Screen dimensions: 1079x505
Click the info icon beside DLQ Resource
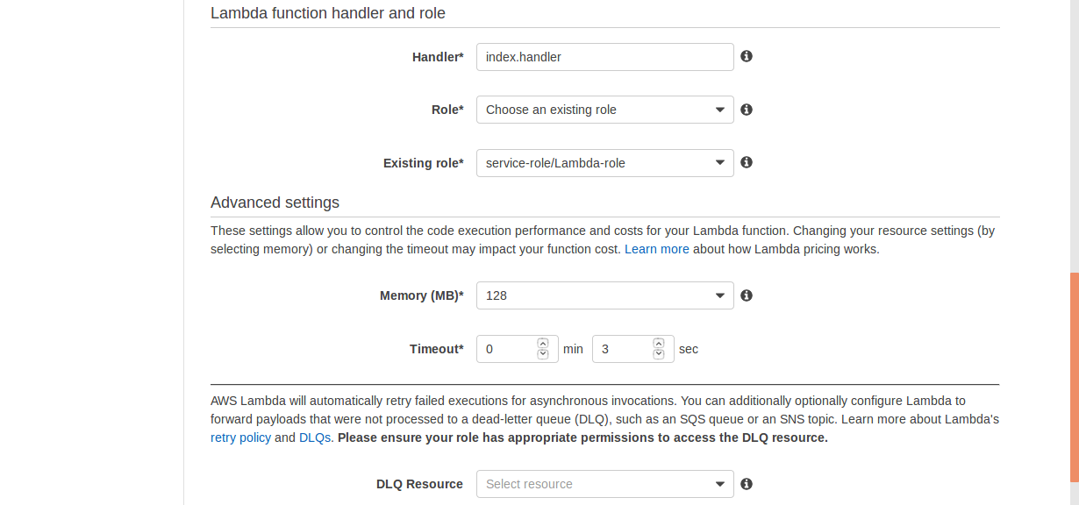(x=747, y=484)
